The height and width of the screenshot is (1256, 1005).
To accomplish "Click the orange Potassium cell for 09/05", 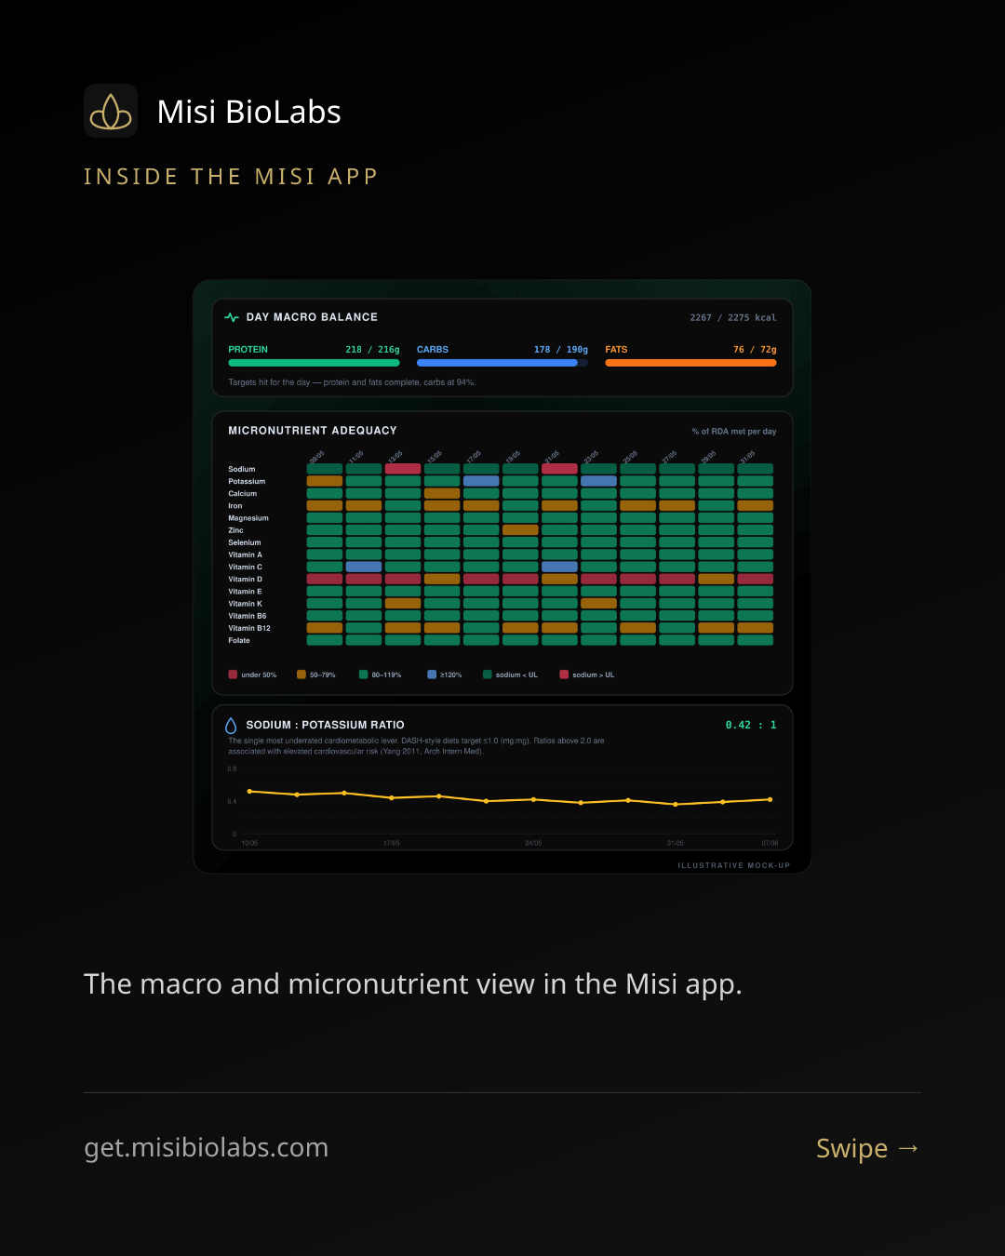I will coord(325,481).
